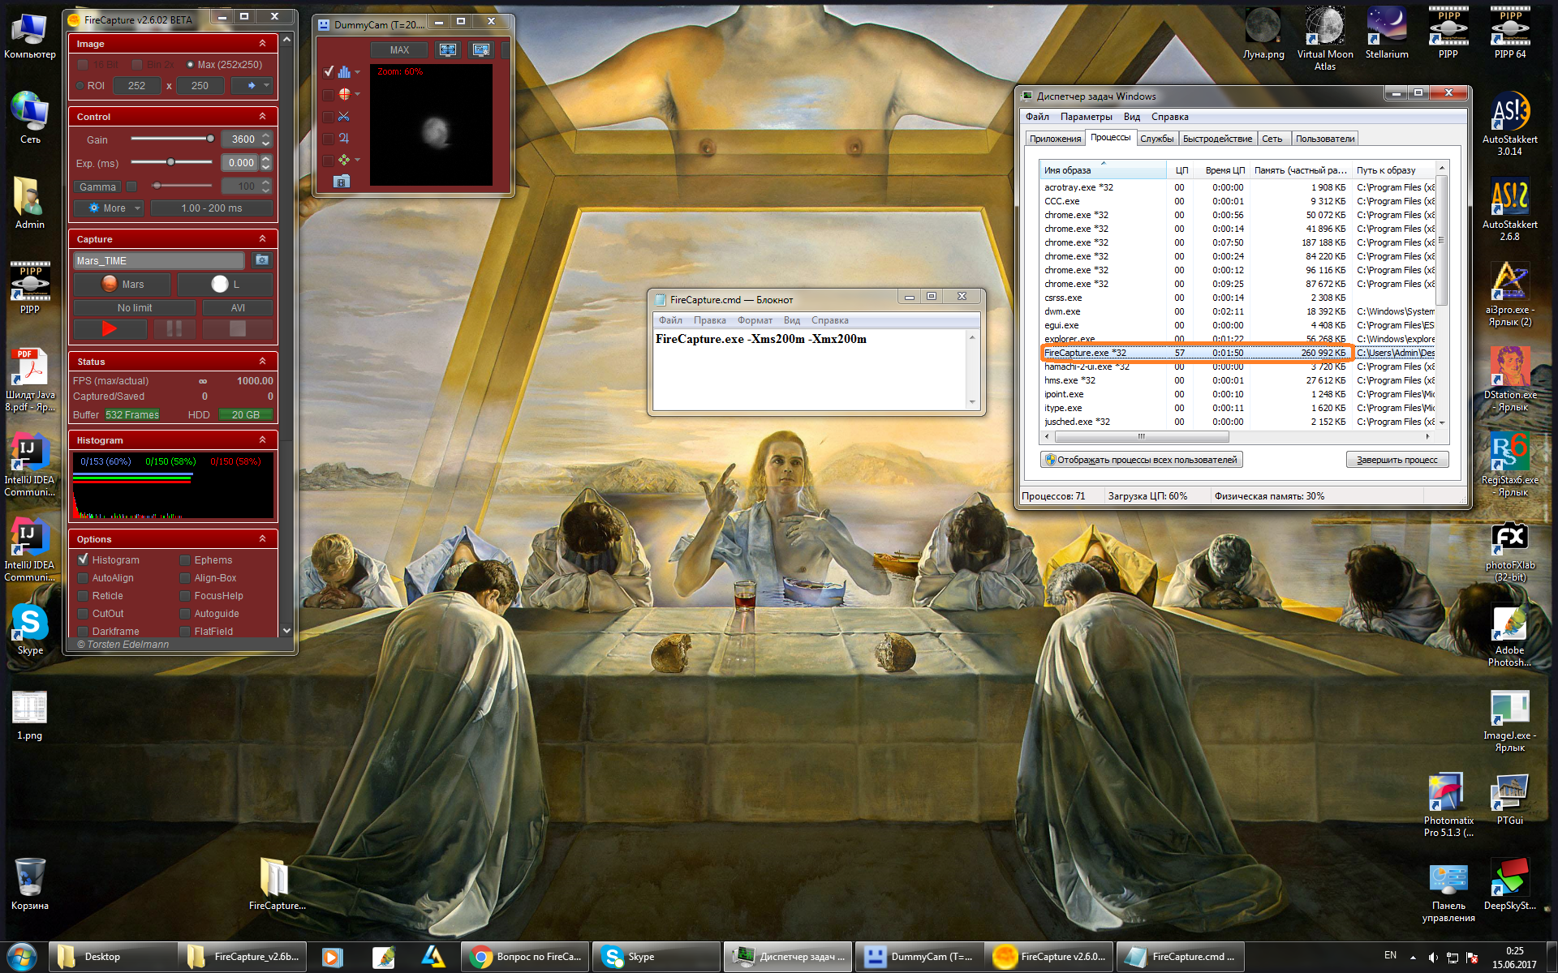This screenshot has height=973, width=1558.
Task: Click the Завершить процесс button
Action: point(1397,460)
